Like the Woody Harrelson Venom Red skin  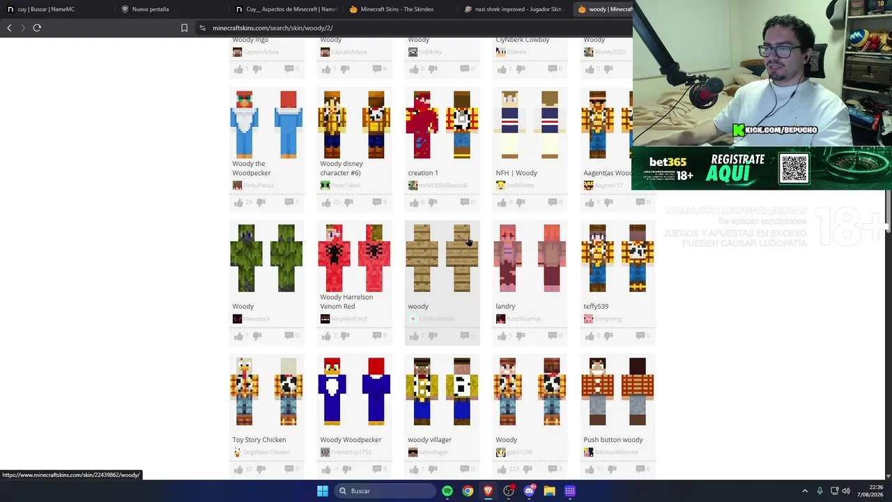coord(326,336)
